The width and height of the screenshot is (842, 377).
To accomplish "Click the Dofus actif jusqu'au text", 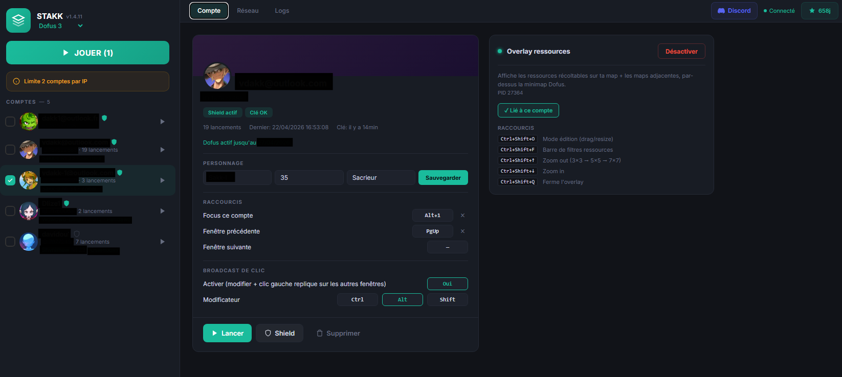I will point(230,143).
